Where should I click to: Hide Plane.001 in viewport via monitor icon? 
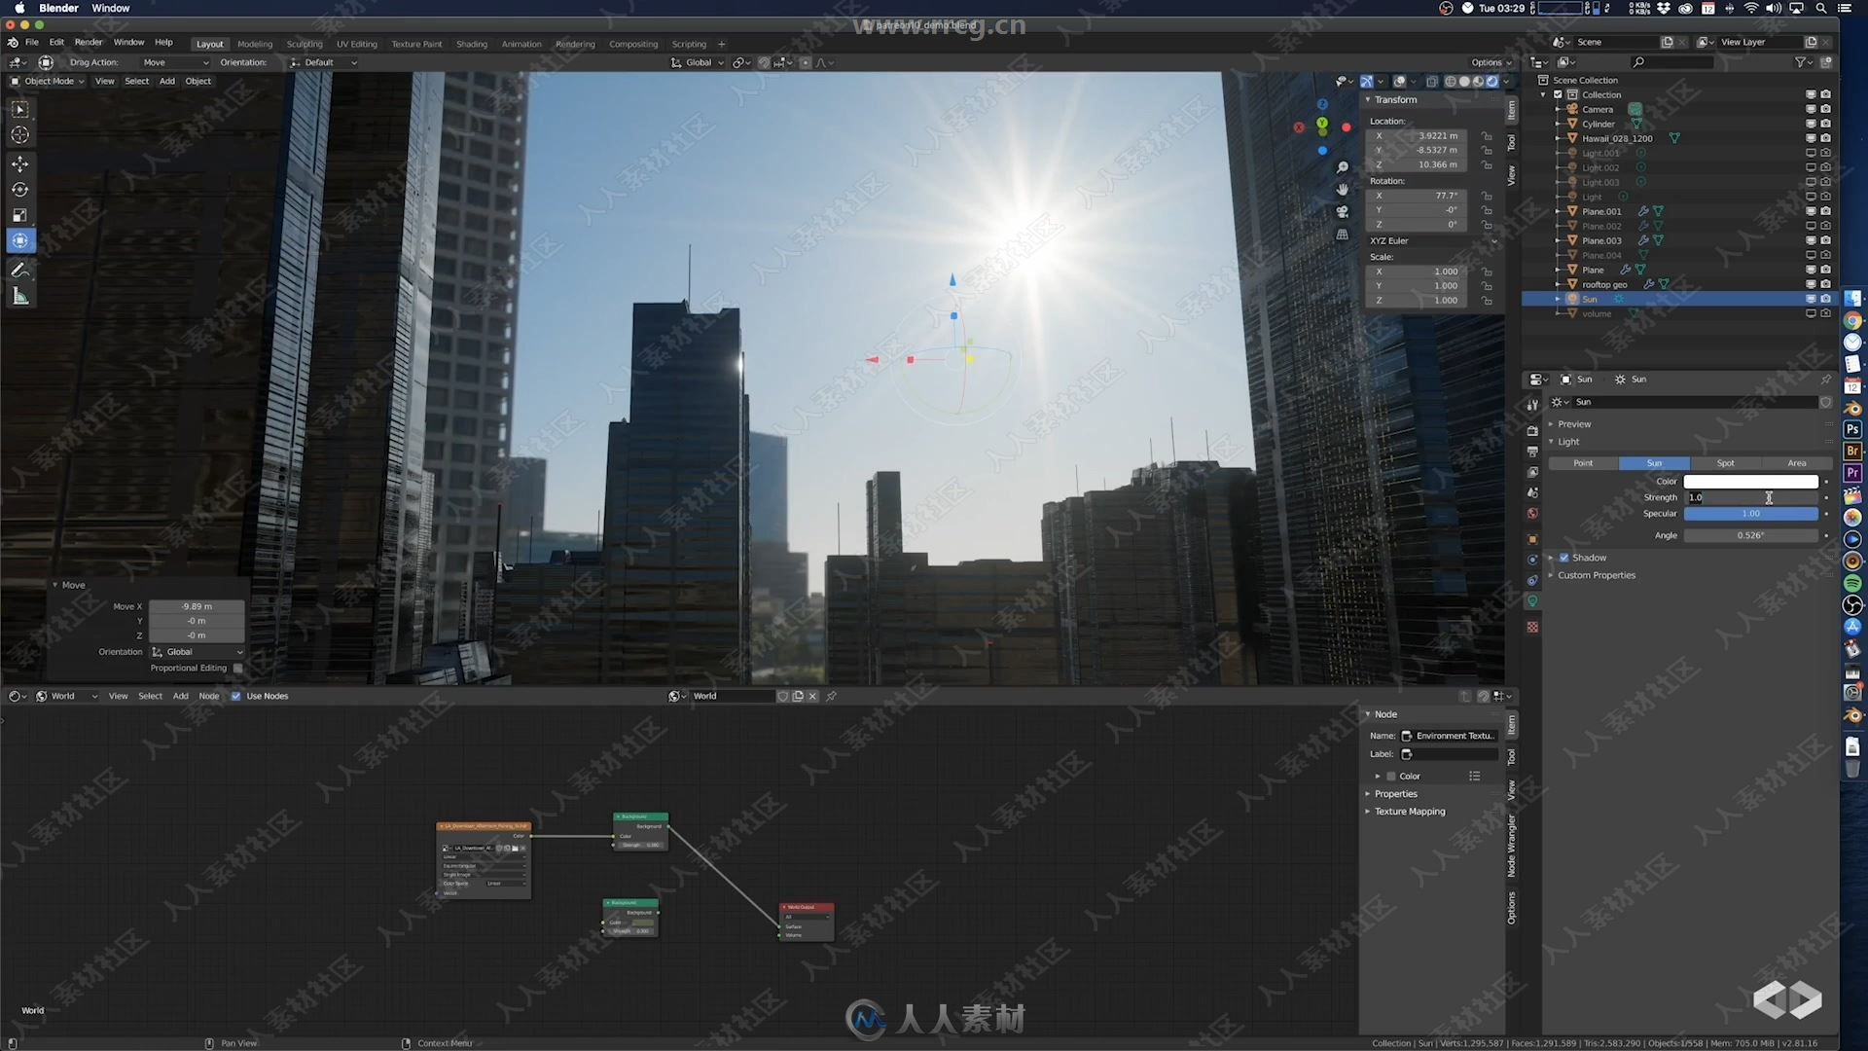pyautogui.click(x=1811, y=211)
